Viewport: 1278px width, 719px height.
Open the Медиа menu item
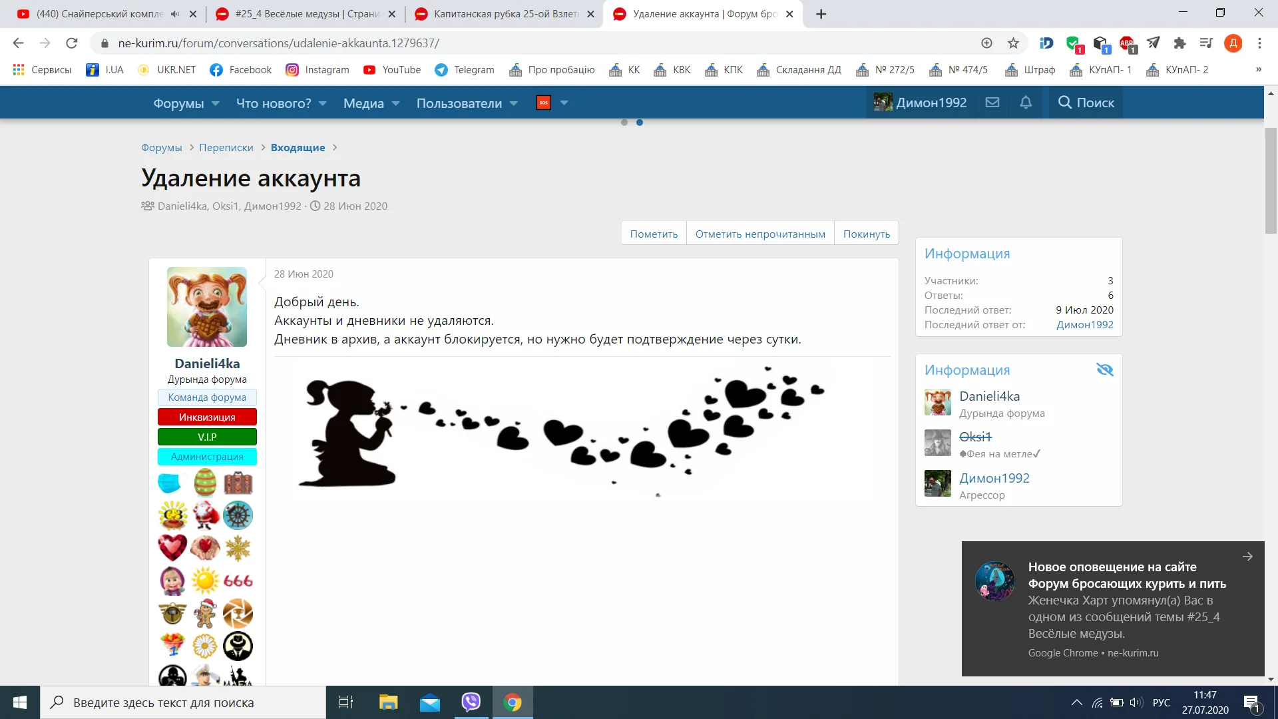pos(363,103)
